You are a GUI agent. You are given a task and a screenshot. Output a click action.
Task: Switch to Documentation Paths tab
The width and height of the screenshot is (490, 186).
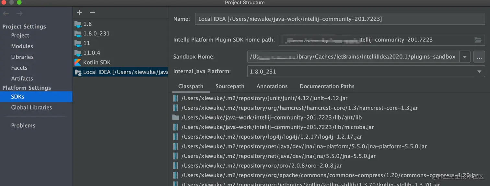click(x=327, y=87)
